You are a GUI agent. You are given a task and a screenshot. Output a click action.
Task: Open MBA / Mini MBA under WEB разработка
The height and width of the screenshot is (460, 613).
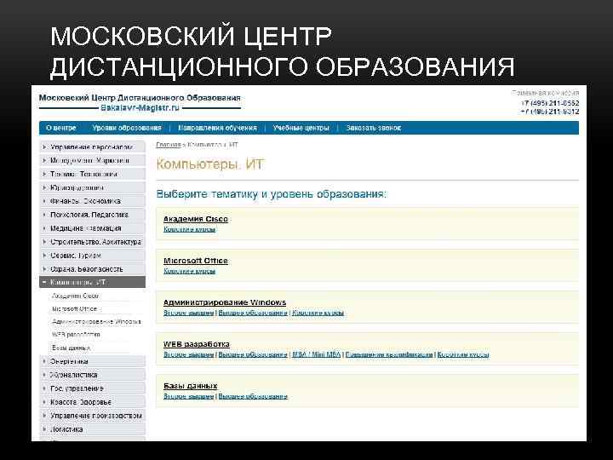[x=317, y=354]
